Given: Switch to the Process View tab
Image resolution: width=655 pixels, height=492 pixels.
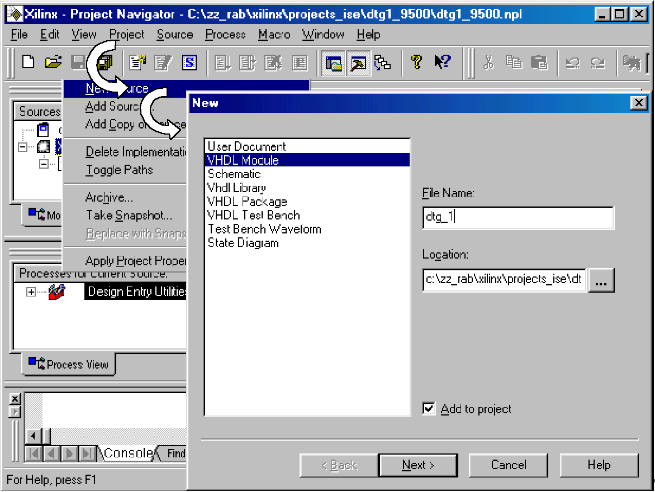Looking at the screenshot, I should coord(69,364).
